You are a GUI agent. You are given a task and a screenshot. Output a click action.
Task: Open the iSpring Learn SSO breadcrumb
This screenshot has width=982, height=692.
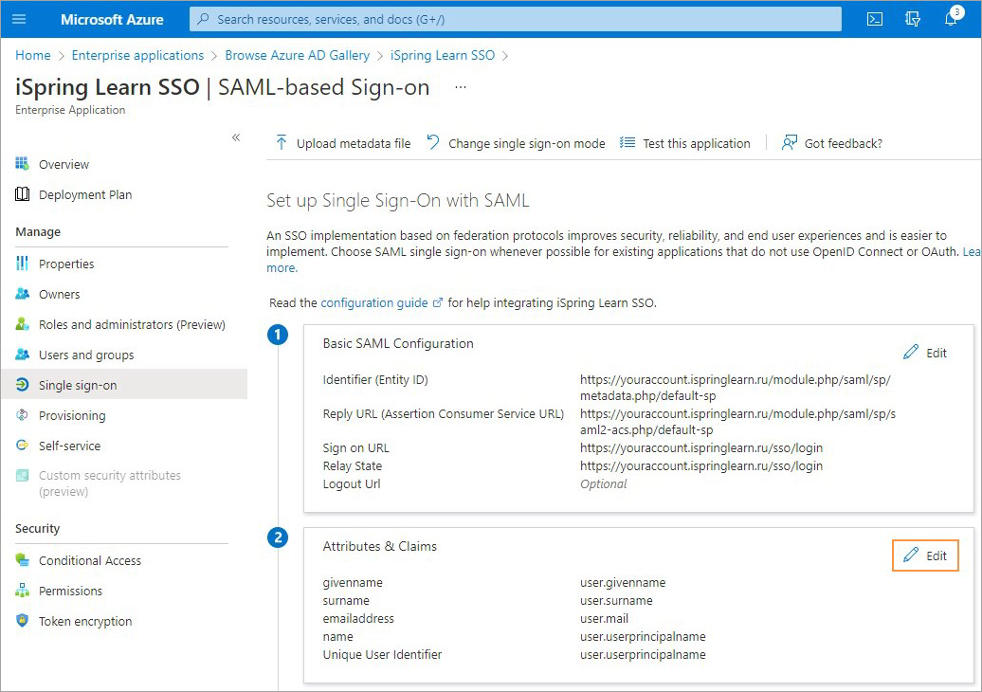[442, 55]
